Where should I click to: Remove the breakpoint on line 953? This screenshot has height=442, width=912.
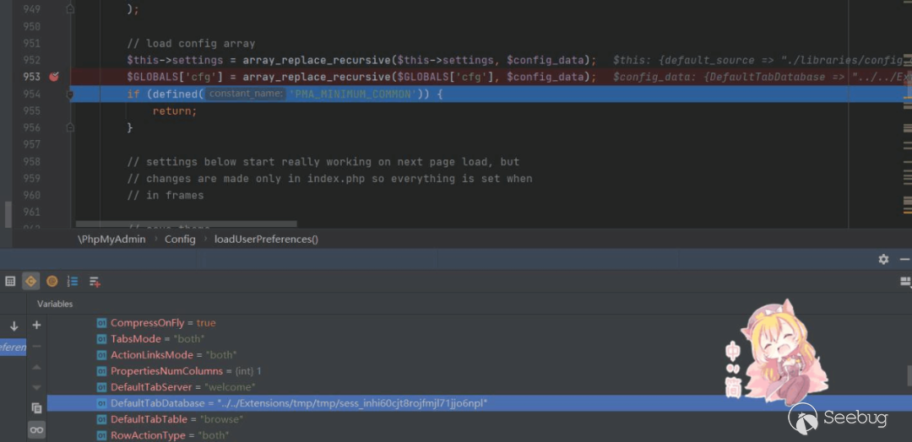pyautogui.click(x=54, y=77)
